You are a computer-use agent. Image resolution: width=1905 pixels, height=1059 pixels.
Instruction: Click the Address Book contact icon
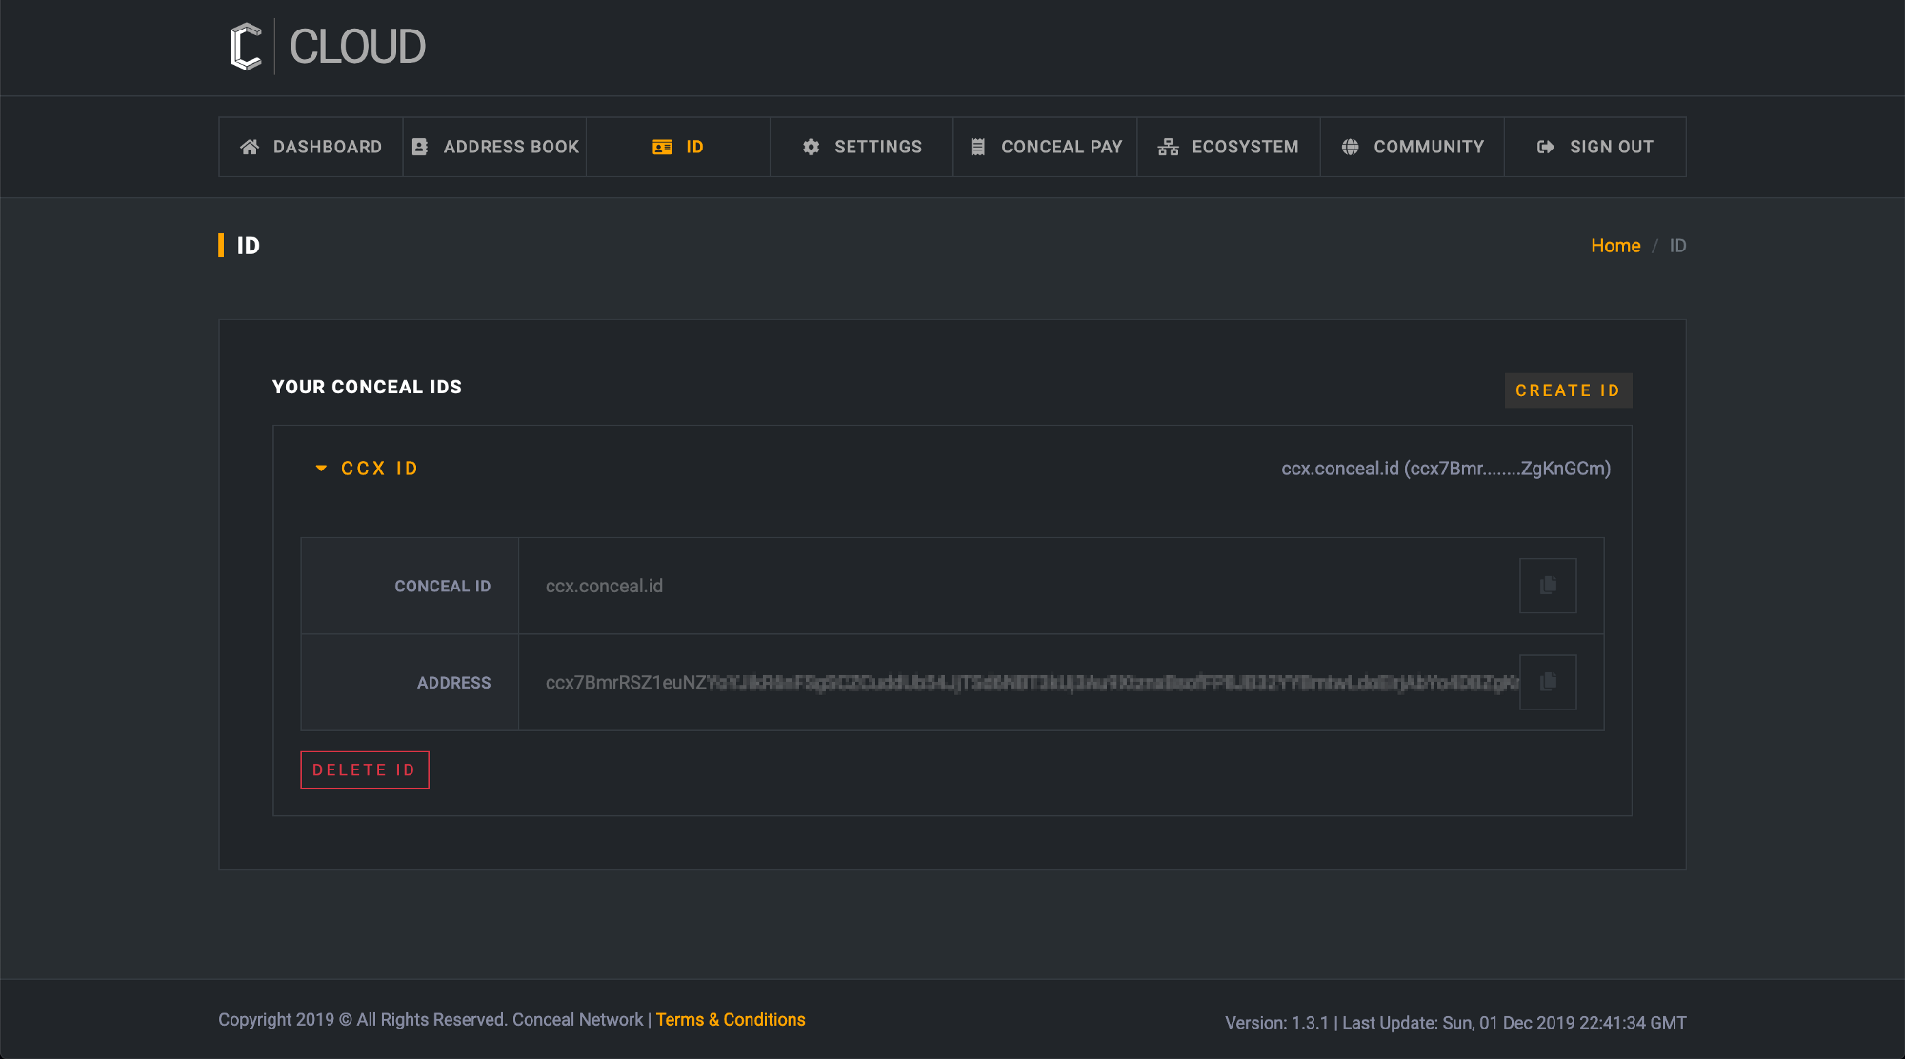419,147
